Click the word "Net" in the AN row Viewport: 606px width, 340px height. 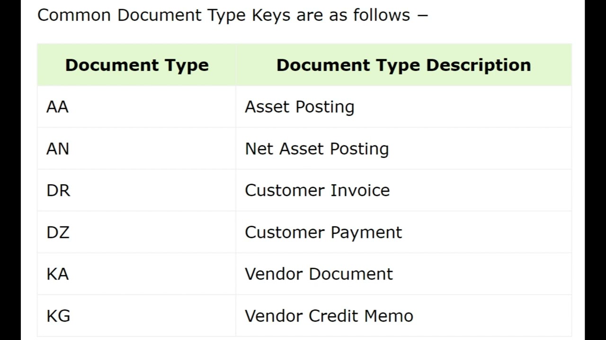tap(259, 149)
